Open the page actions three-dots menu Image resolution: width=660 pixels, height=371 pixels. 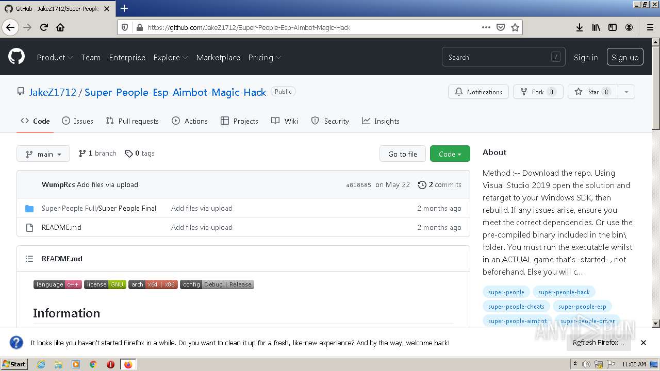pyautogui.click(x=486, y=27)
